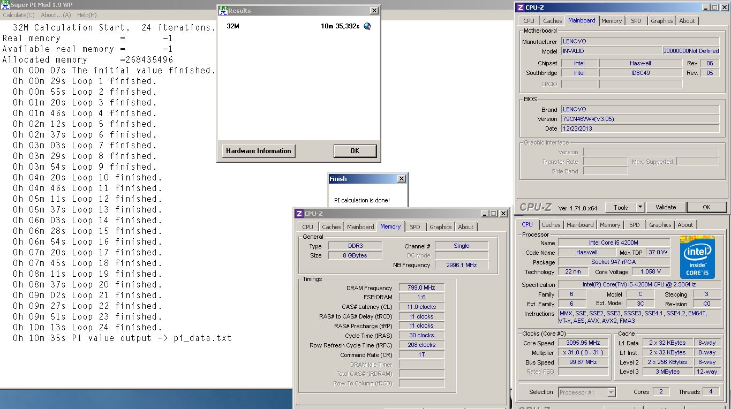
Task: Open About tab in the processor CPU-Z window
Action: (x=685, y=225)
